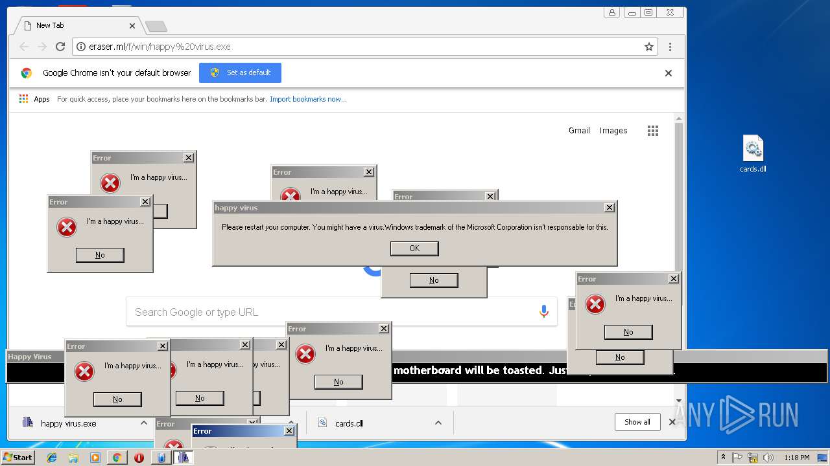Open the Gmail link

click(x=579, y=130)
